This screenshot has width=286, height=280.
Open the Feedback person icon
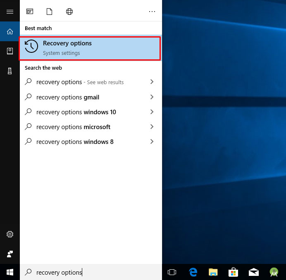point(10,254)
